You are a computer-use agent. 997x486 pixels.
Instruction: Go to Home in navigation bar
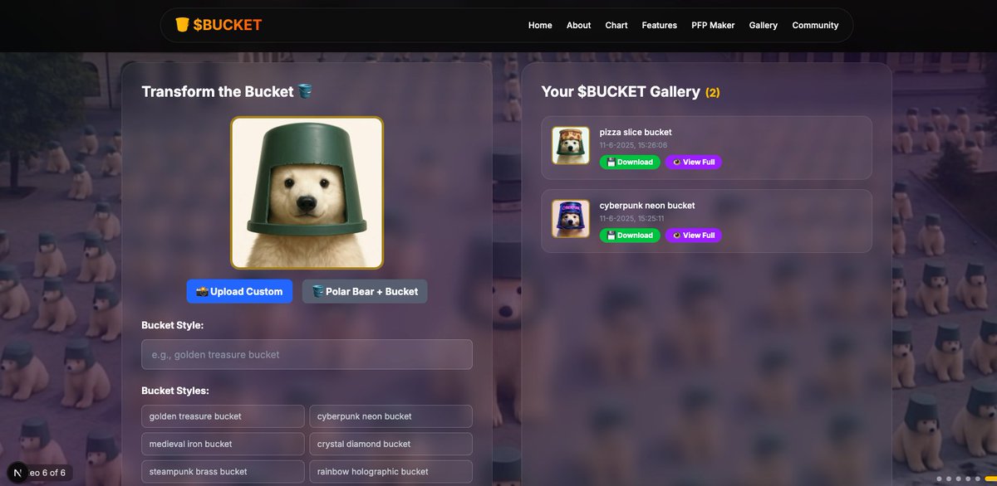click(540, 25)
